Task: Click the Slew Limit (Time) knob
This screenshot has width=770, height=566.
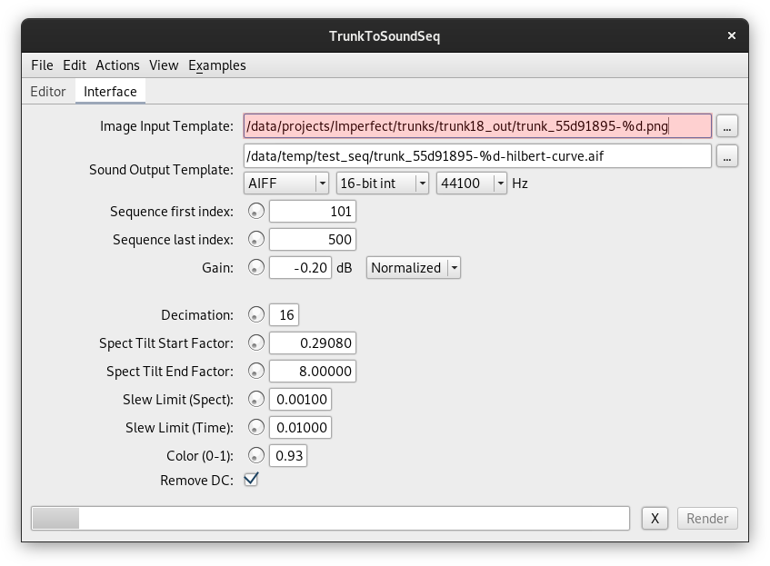Action: 256,428
